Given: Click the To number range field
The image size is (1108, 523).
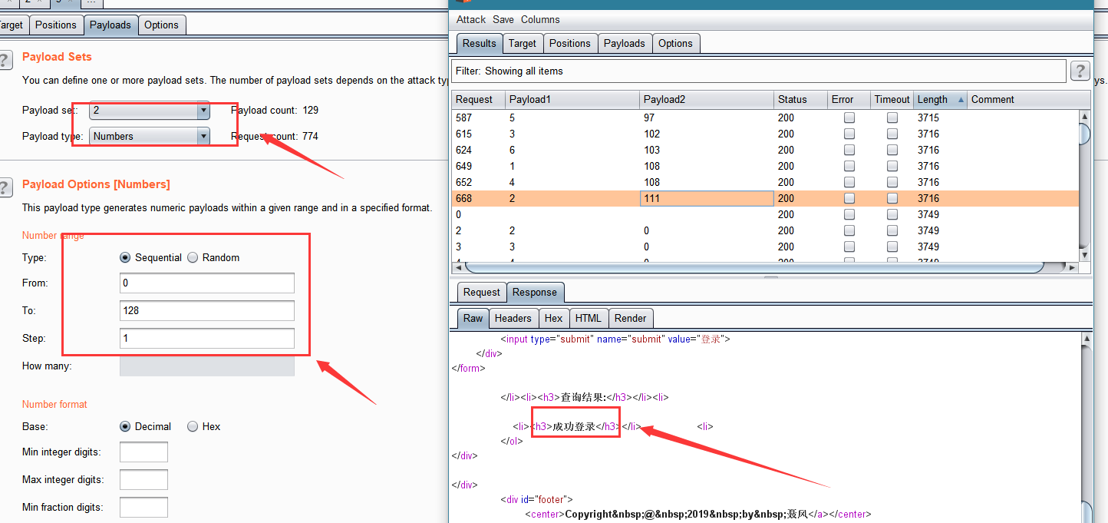Looking at the screenshot, I should pos(207,310).
